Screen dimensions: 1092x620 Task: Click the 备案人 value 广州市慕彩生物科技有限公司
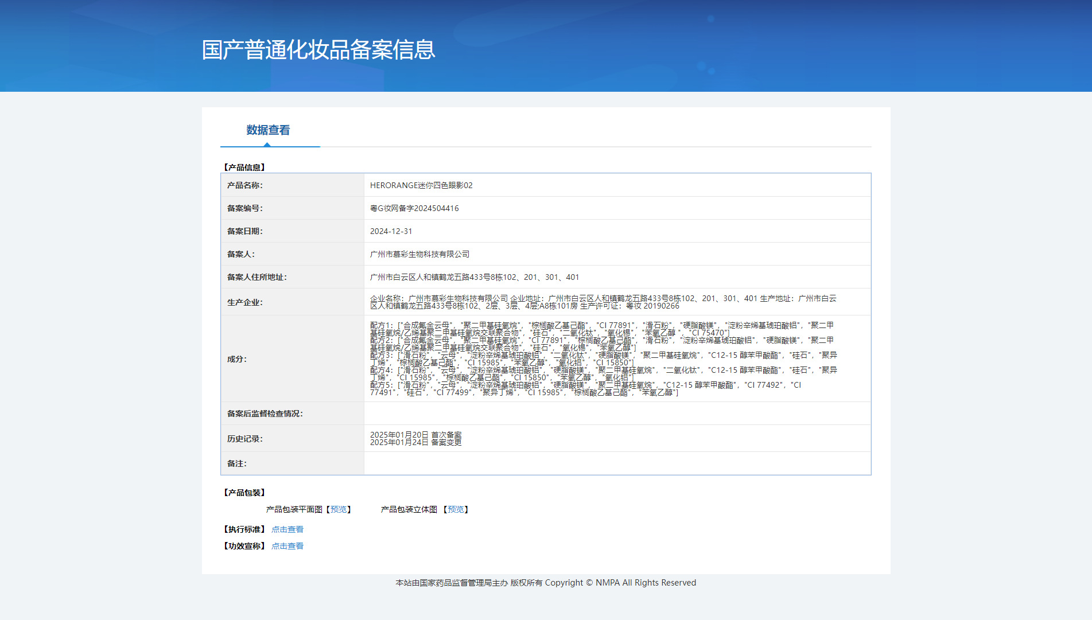419,254
